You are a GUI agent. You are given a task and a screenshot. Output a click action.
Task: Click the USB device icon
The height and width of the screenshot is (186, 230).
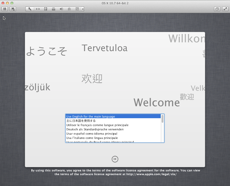point(69,9)
